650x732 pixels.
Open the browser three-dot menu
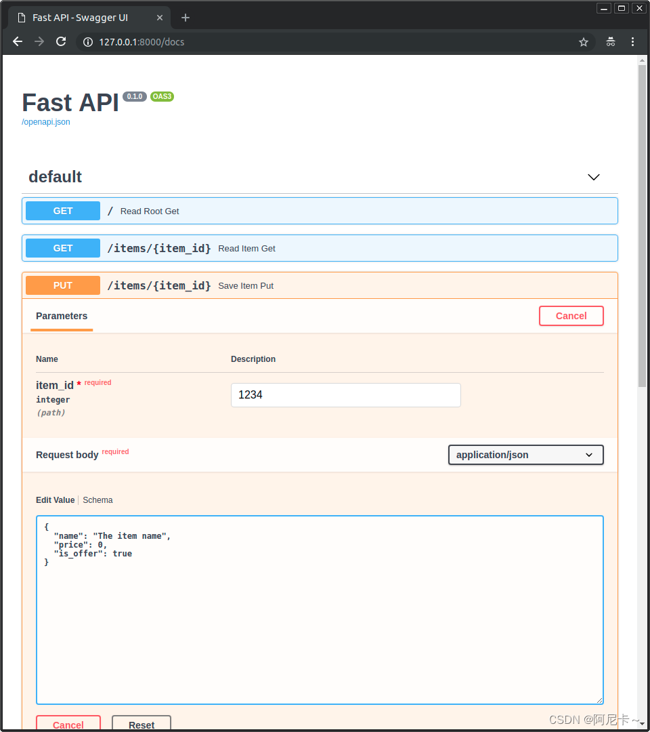pyautogui.click(x=633, y=41)
